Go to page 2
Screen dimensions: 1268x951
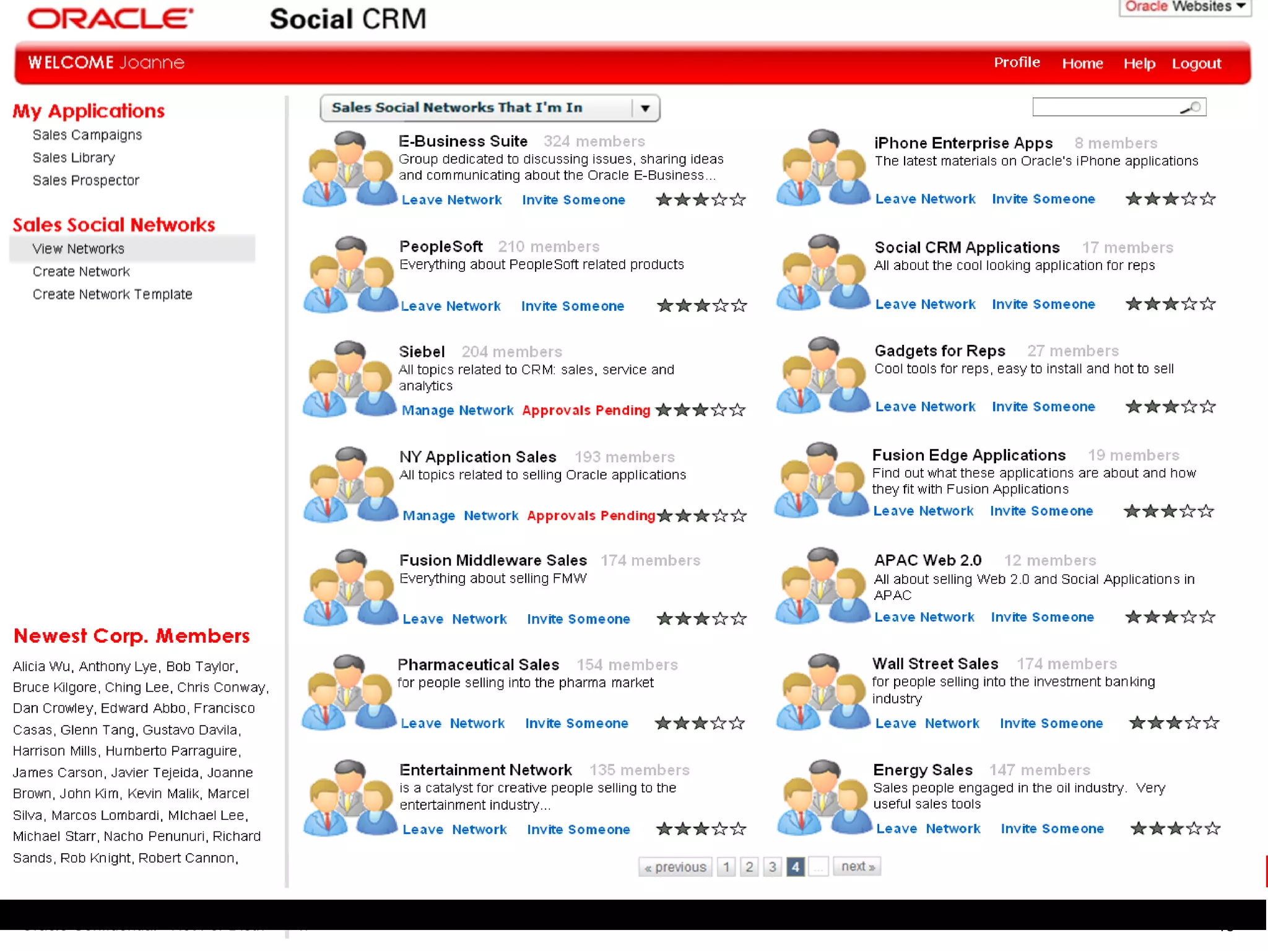click(749, 867)
